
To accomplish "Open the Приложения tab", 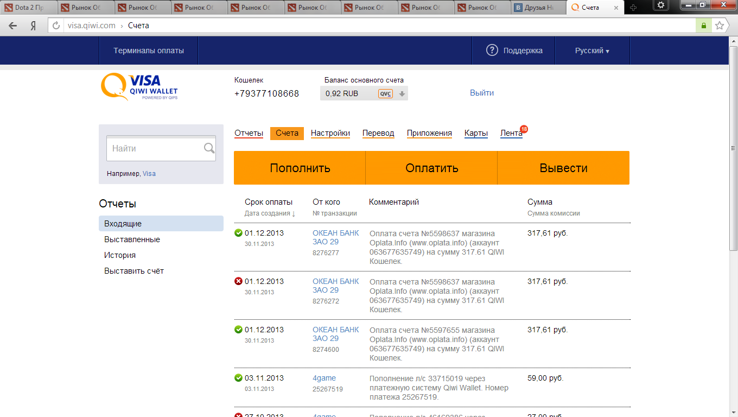I will pos(429,133).
